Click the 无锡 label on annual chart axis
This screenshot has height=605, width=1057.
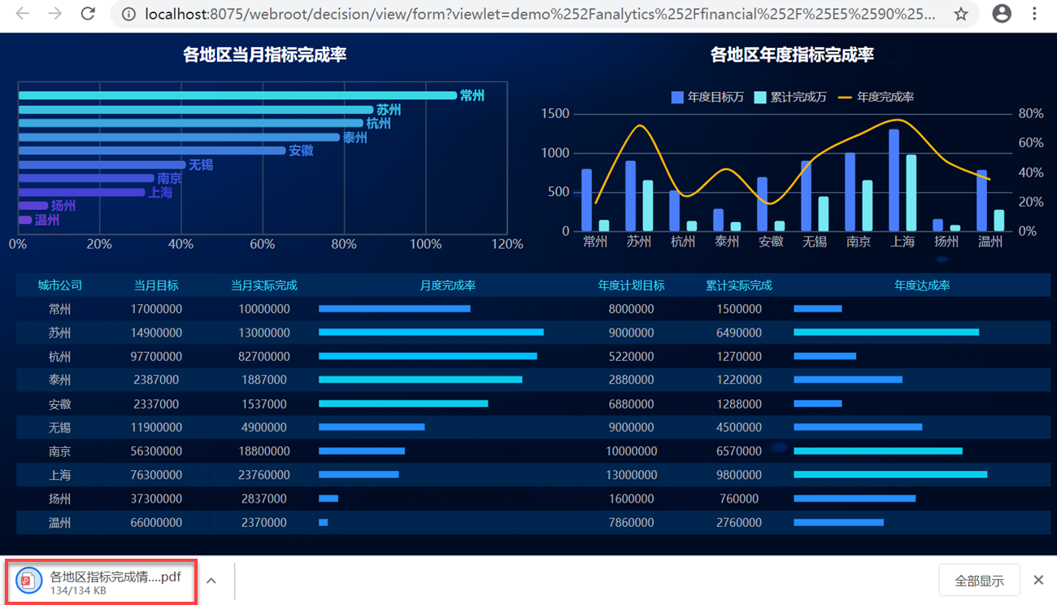click(814, 242)
